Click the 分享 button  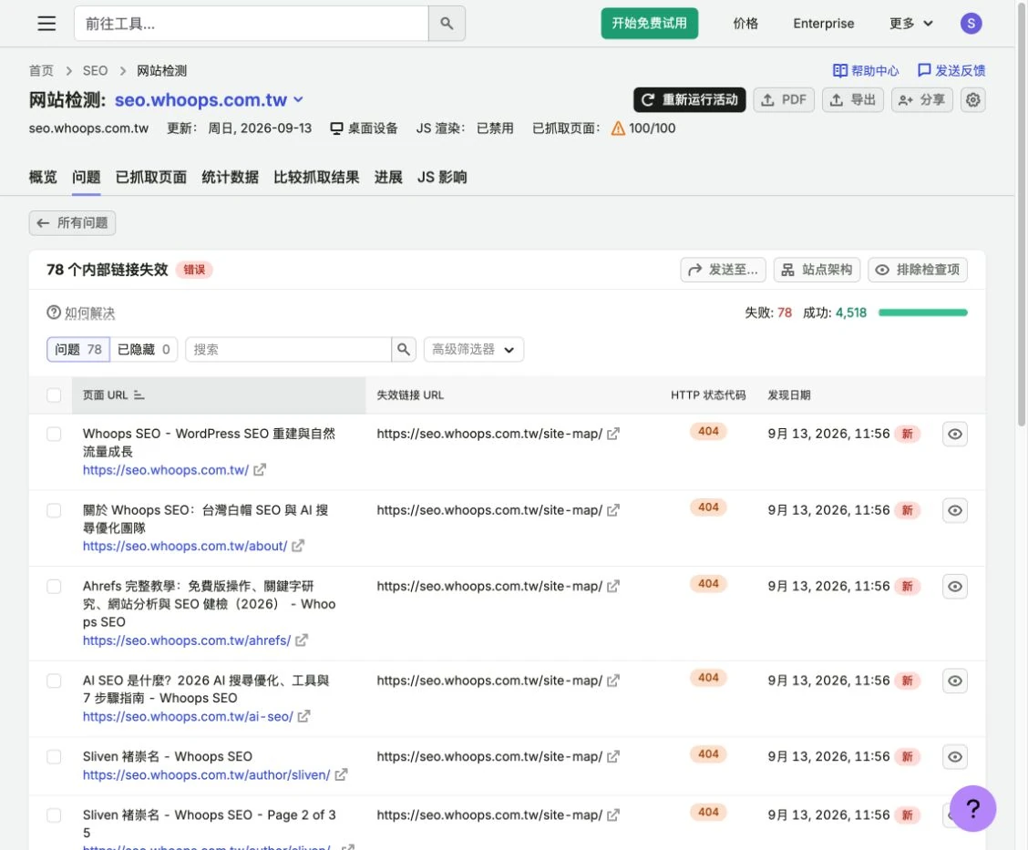(x=921, y=99)
